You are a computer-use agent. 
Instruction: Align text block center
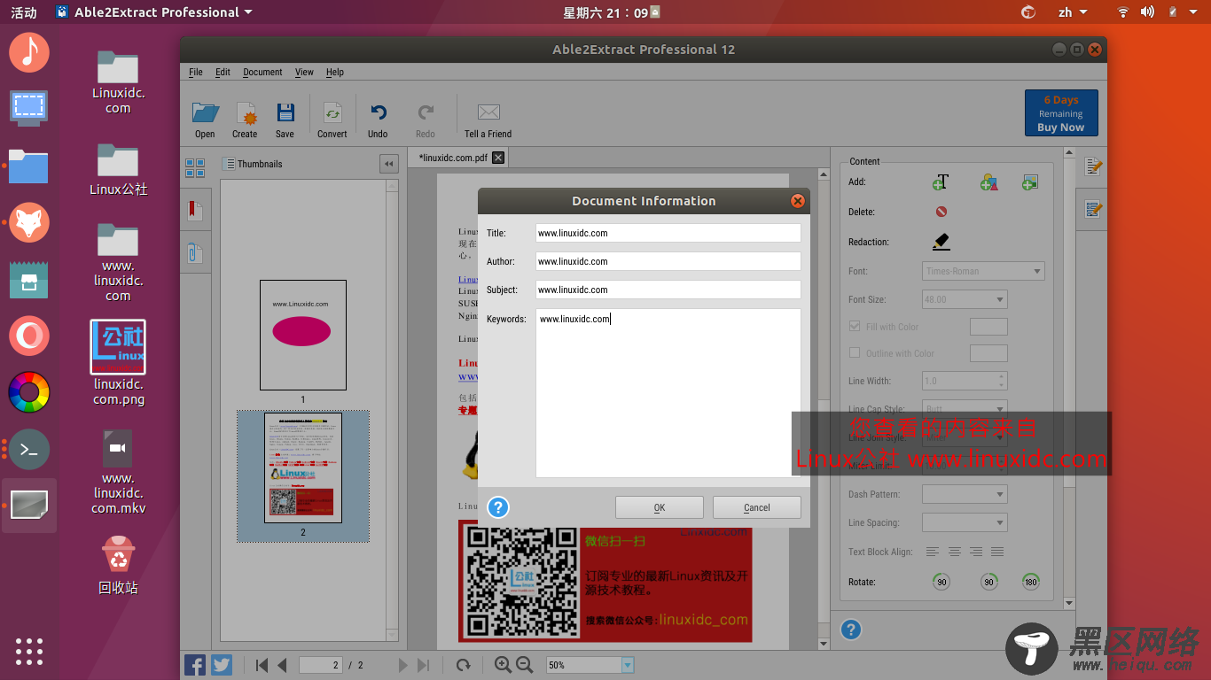[x=954, y=552]
